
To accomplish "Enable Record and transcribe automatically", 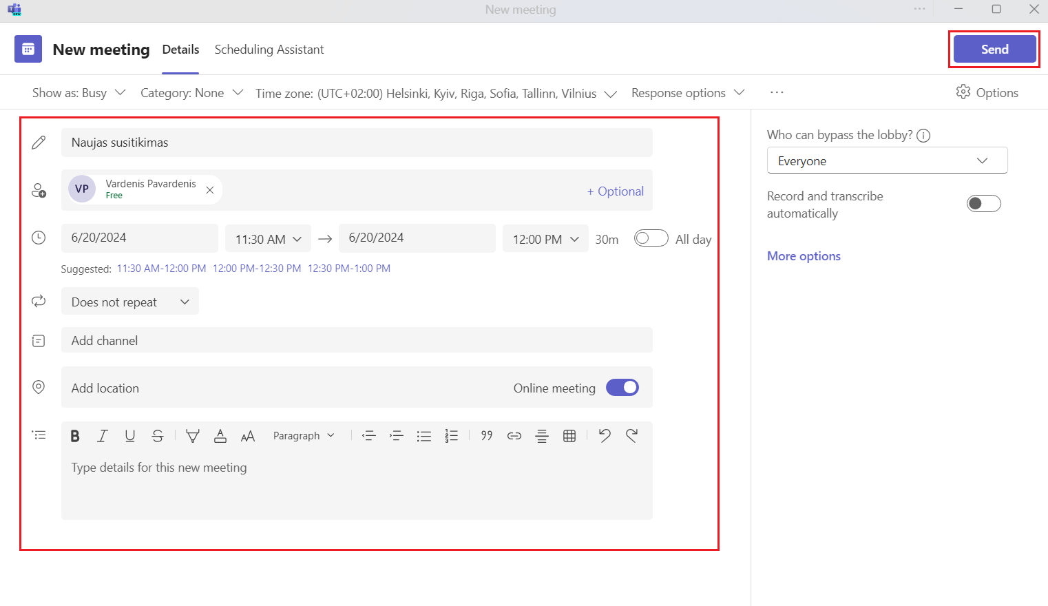I will pyautogui.click(x=983, y=204).
